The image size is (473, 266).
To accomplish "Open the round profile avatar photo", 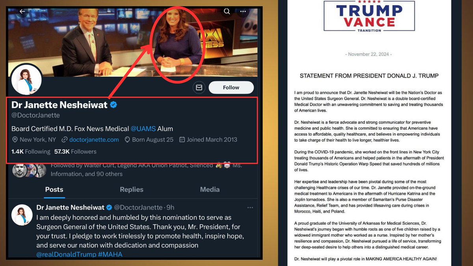I will click(x=26, y=79).
